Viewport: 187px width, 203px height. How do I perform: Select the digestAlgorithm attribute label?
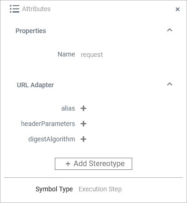point(52,139)
